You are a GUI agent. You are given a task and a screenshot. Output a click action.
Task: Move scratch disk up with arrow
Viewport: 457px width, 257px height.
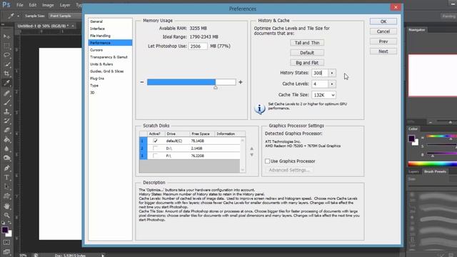(252, 148)
